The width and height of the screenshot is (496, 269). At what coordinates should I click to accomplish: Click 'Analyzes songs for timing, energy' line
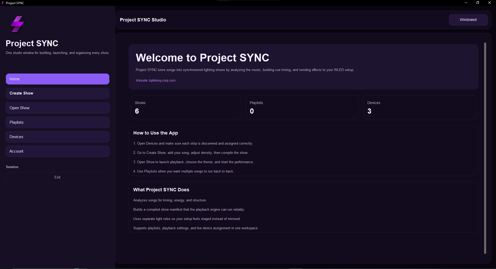pos(170,200)
